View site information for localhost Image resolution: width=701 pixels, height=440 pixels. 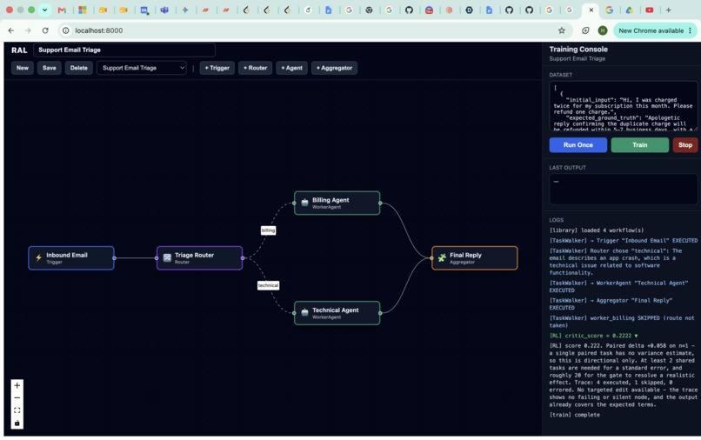coord(66,30)
